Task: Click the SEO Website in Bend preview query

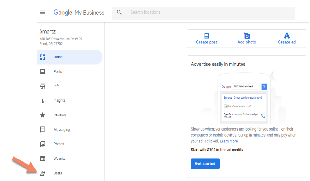Action: pos(243,86)
